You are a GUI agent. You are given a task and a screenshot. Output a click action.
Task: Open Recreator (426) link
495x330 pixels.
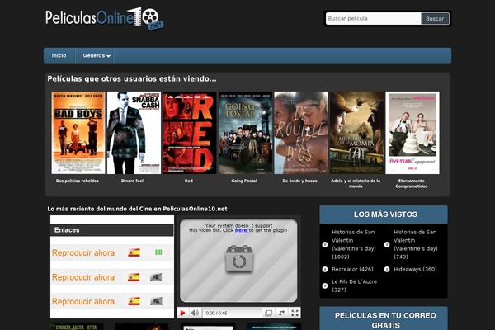[352, 270]
